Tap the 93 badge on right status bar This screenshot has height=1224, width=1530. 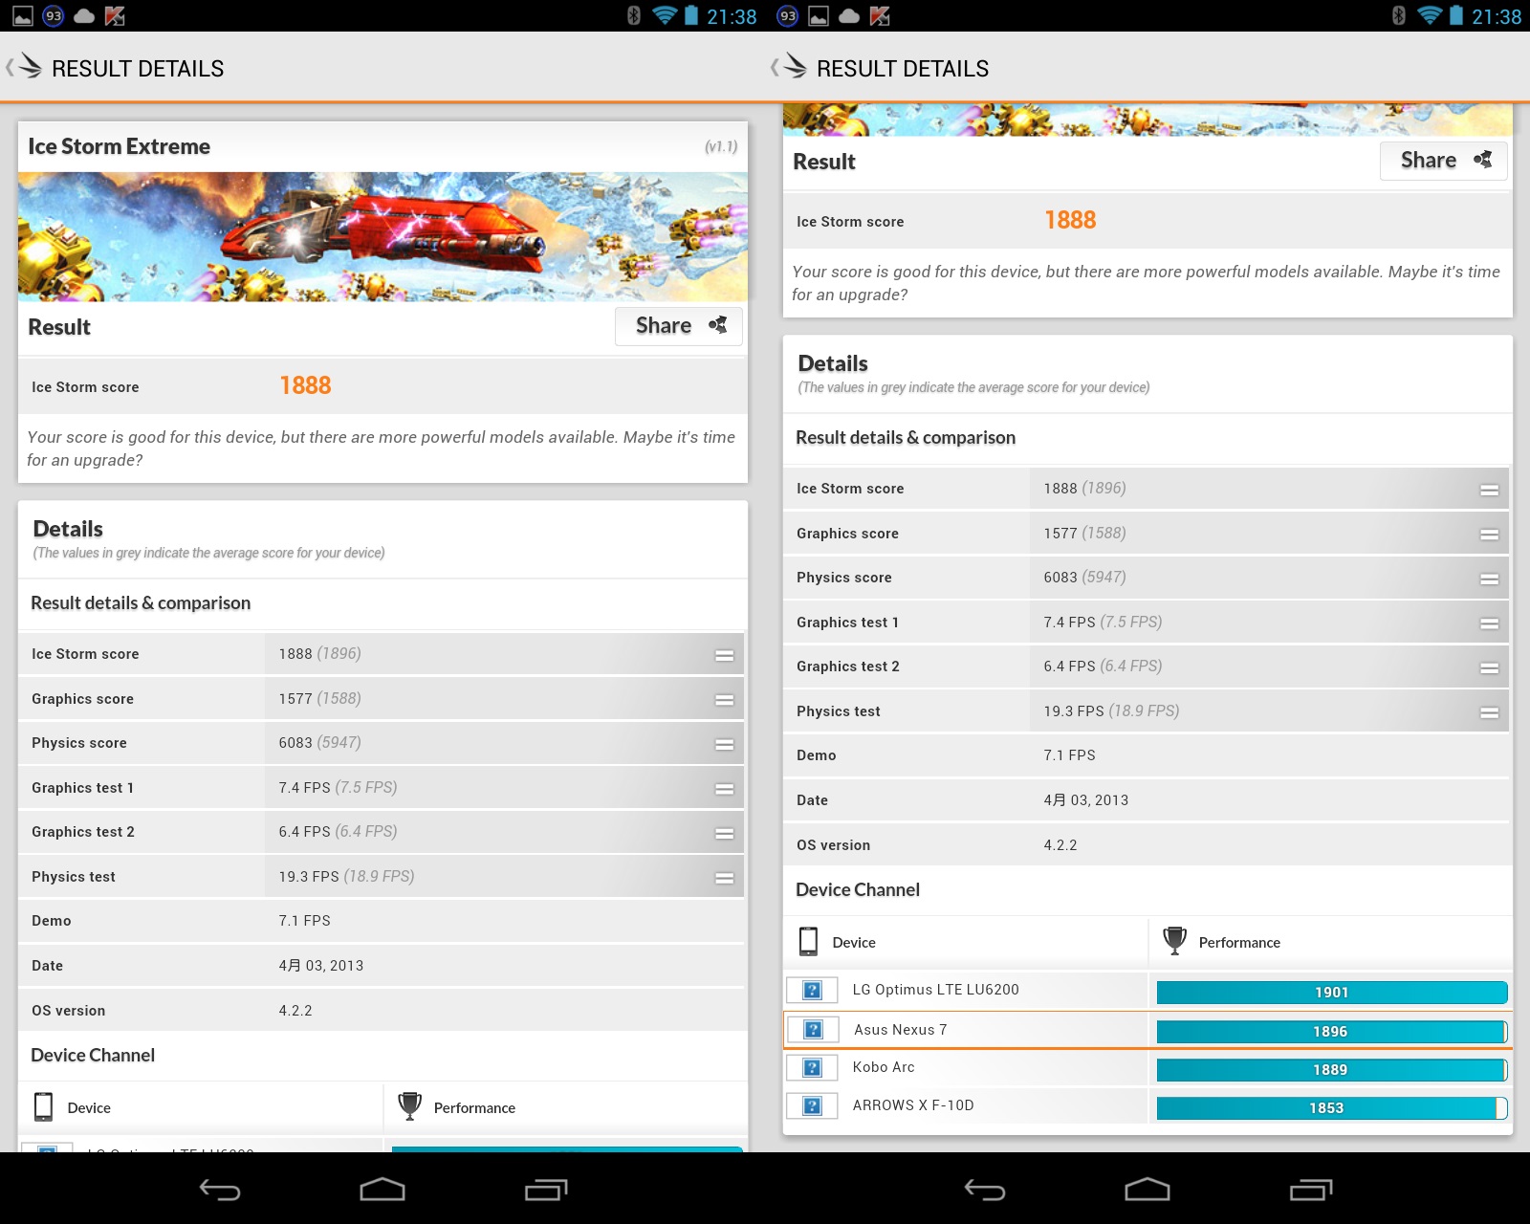[788, 16]
